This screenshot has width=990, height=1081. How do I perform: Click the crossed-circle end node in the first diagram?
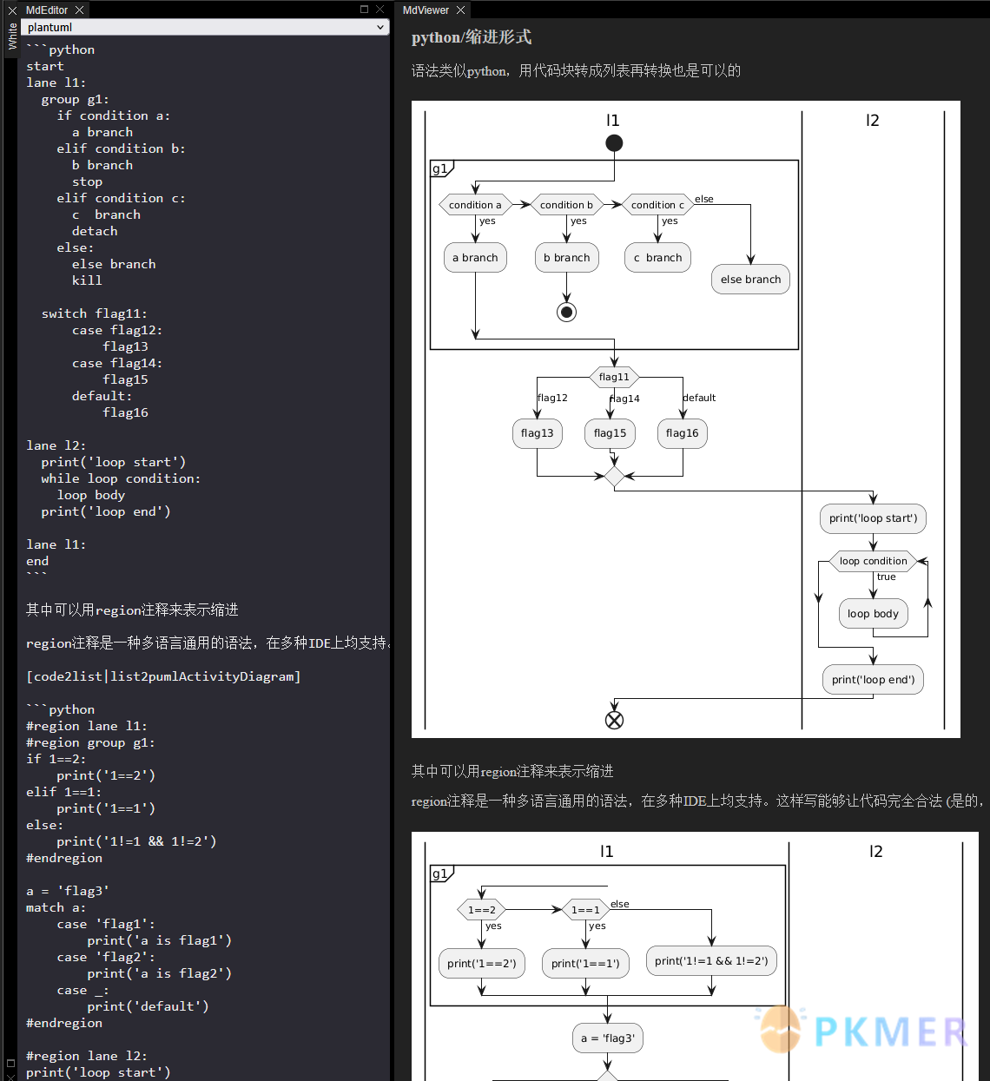(614, 720)
